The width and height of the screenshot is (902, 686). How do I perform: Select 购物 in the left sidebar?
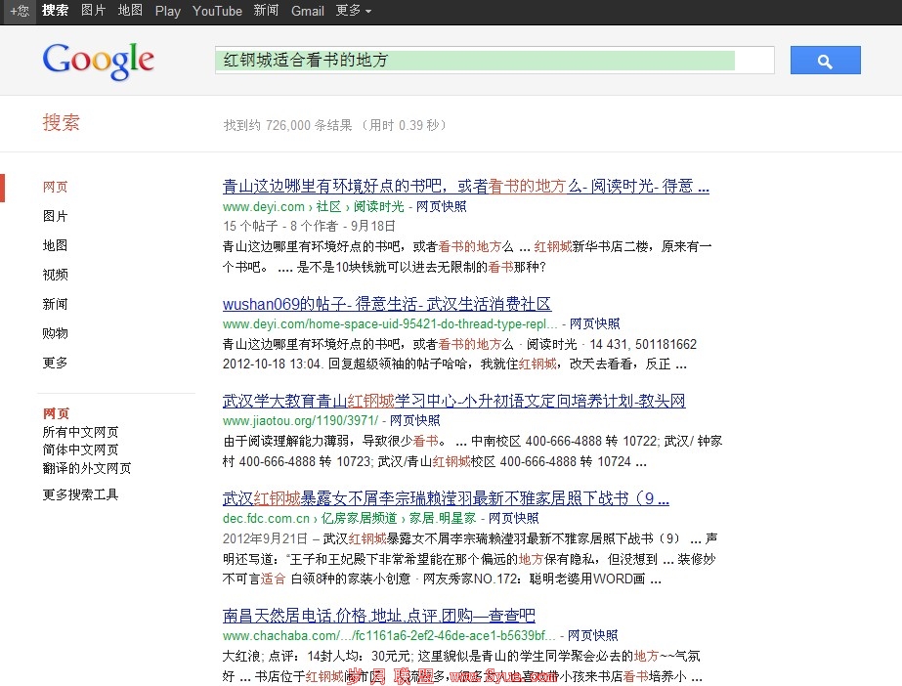click(x=56, y=333)
